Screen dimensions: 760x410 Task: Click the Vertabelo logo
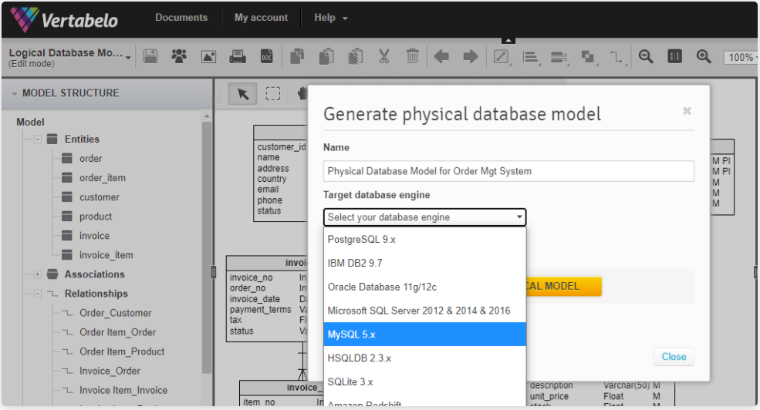(x=65, y=20)
